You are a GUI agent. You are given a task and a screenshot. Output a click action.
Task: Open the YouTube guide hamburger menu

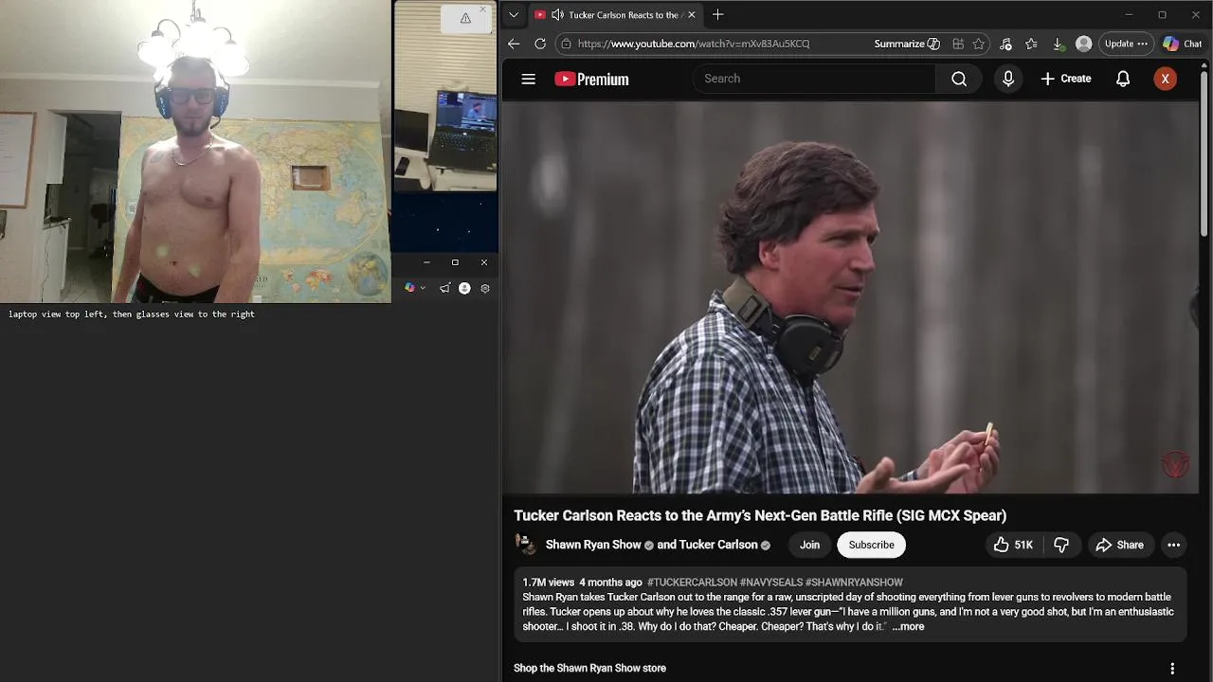(x=529, y=80)
